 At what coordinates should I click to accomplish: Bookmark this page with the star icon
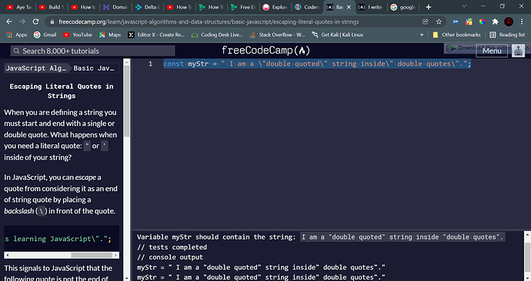point(439,21)
